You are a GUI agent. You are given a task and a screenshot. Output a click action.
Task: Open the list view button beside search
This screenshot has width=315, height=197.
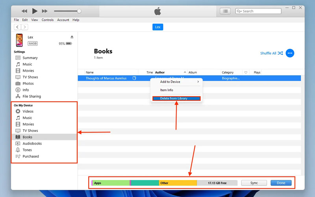click(225, 11)
